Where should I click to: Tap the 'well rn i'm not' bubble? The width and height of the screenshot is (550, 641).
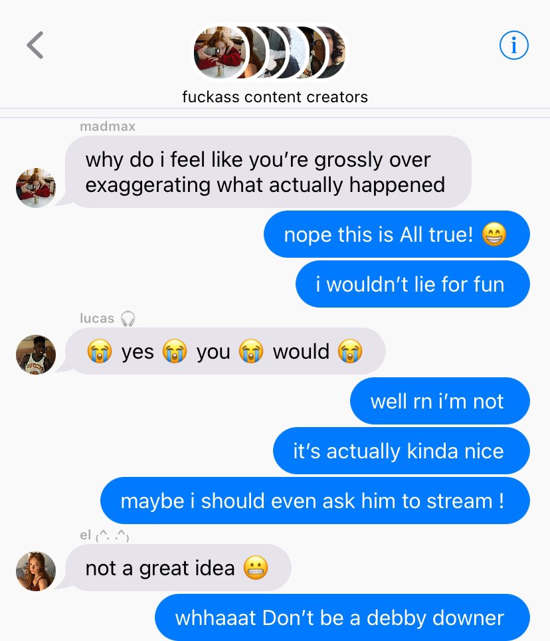point(440,401)
